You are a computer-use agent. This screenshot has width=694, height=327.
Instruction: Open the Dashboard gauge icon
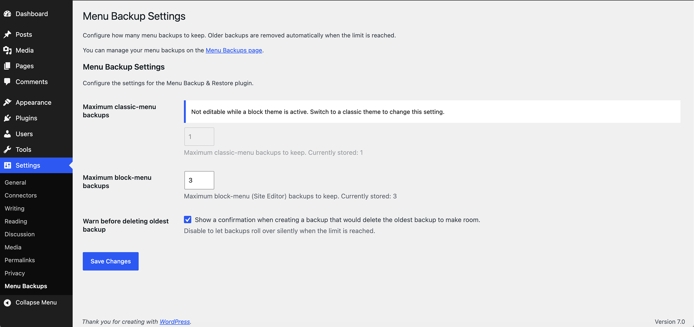7,14
